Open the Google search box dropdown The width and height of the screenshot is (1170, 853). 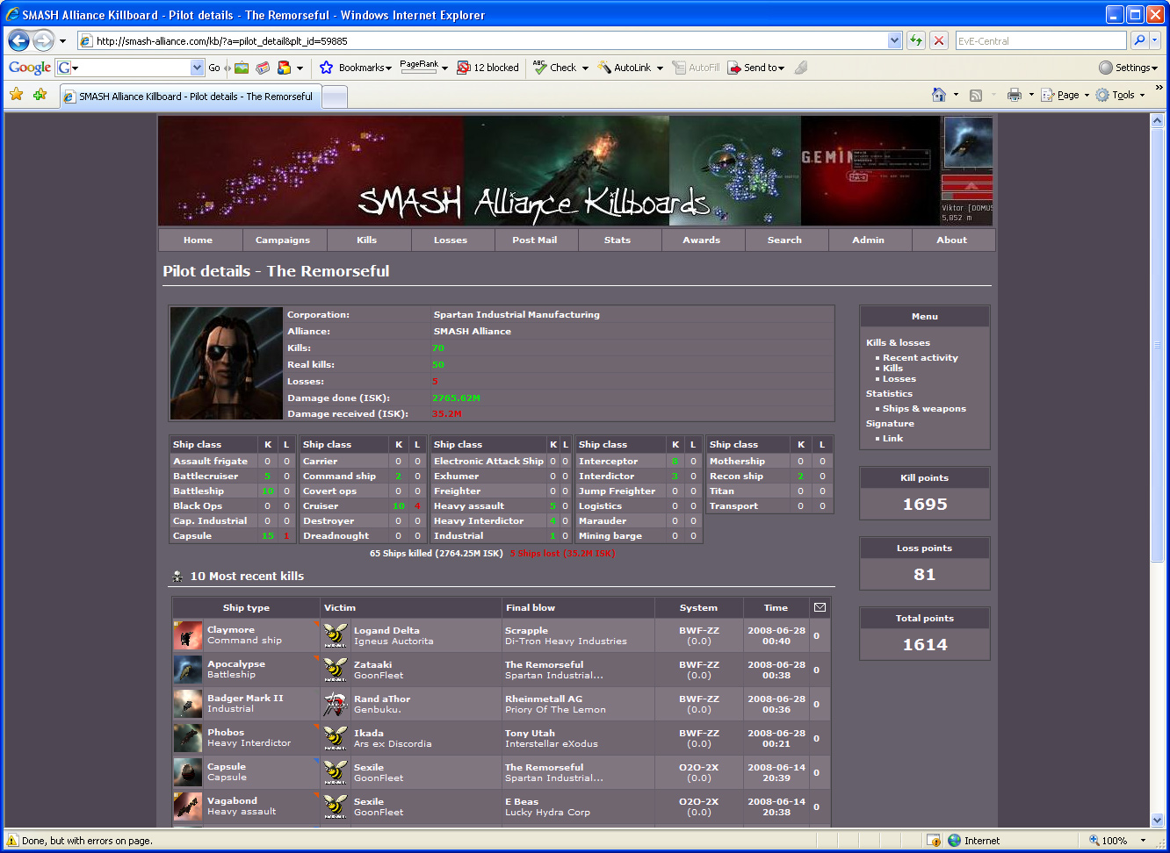coord(197,68)
